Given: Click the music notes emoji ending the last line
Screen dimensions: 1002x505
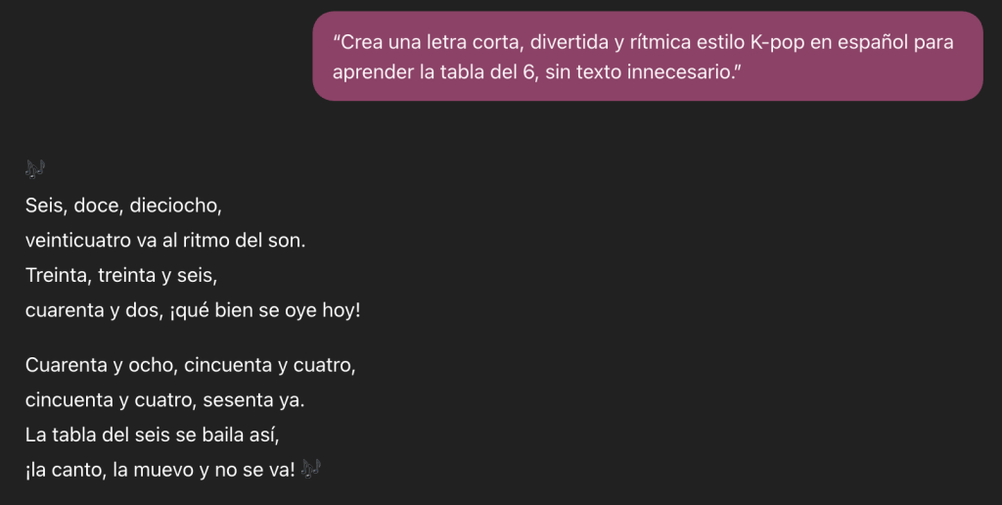Looking at the screenshot, I should [310, 469].
